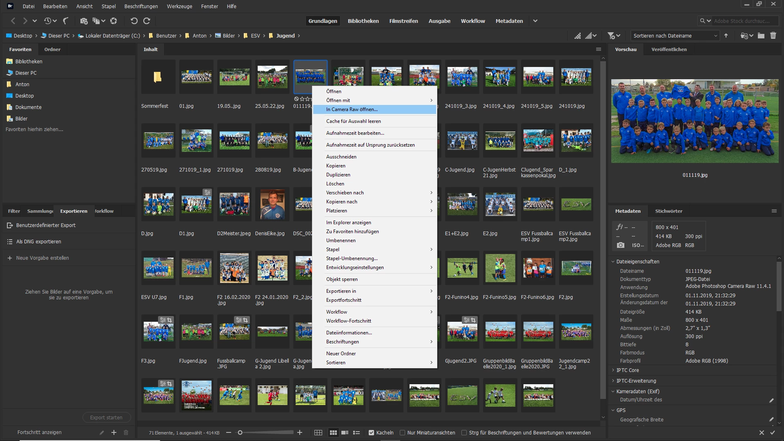Viewport: 784px width, 441px height.
Task: Click the create new folder icon
Action: point(761,36)
